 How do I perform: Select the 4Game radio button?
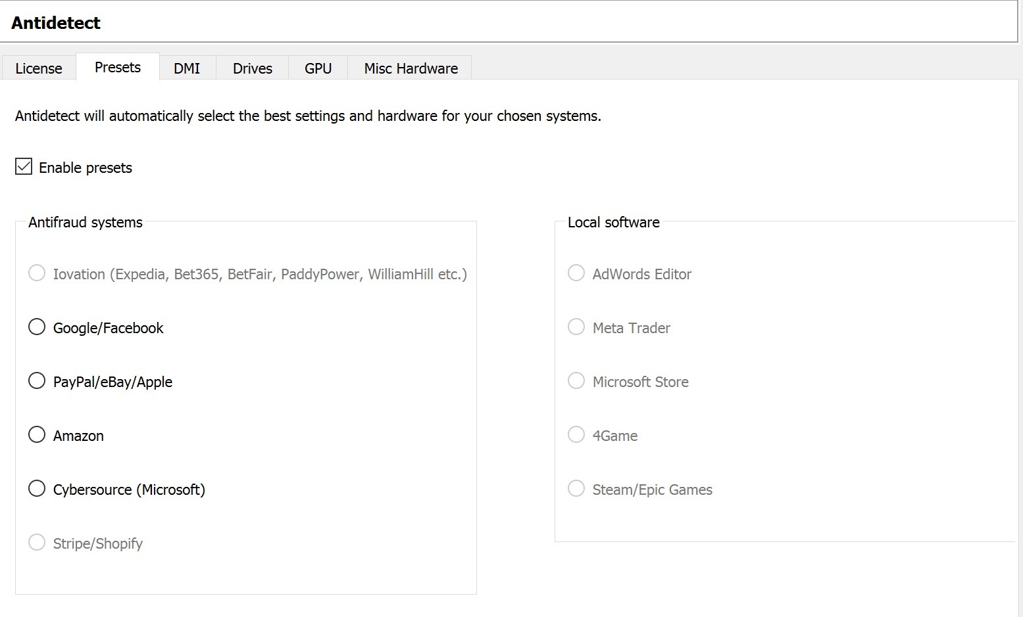[x=576, y=434]
